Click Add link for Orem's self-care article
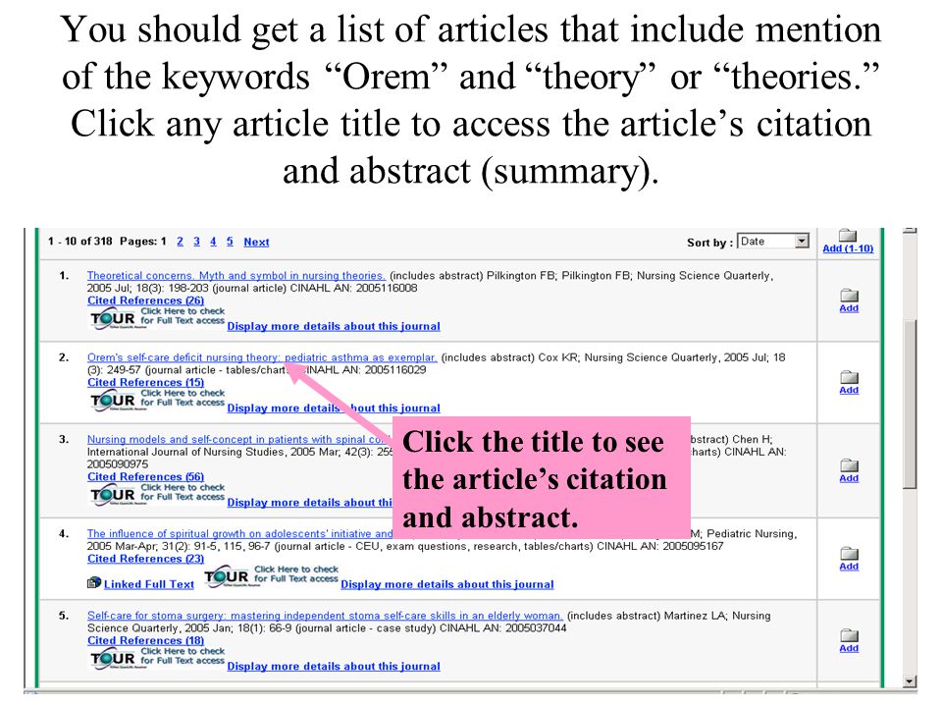This screenshot has height=707, width=942. coord(849,390)
